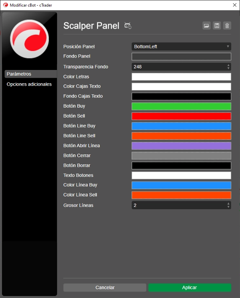Open the Botón Buy green color swatch
This screenshot has height=298, width=240.
(x=181, y=106)
